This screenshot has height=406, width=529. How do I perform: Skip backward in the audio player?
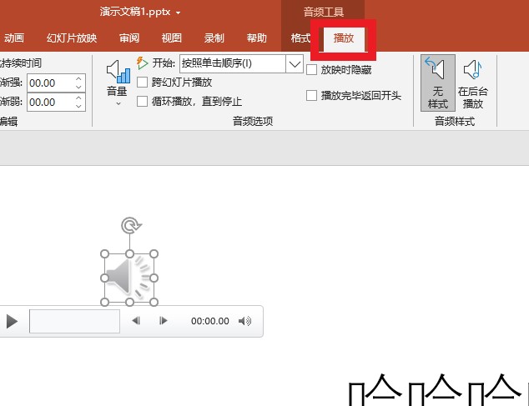tap(136, 320)
